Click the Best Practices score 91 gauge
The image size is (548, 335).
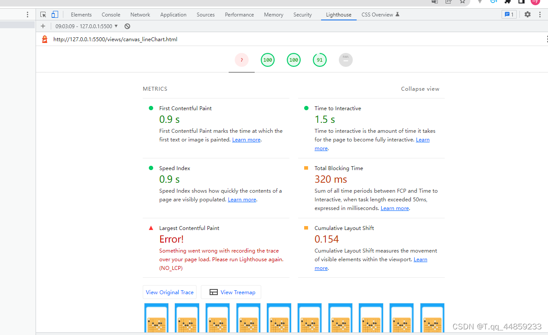tap(320, 60)
